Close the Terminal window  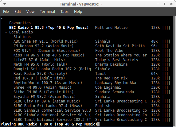(x=171, y=4)
